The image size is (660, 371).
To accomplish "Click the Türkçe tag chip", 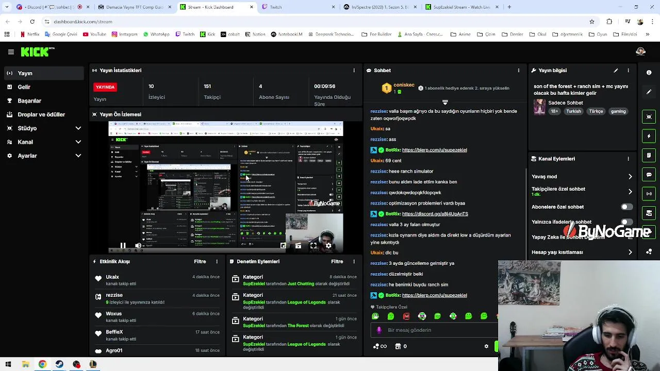I will (x=596, y=111).
